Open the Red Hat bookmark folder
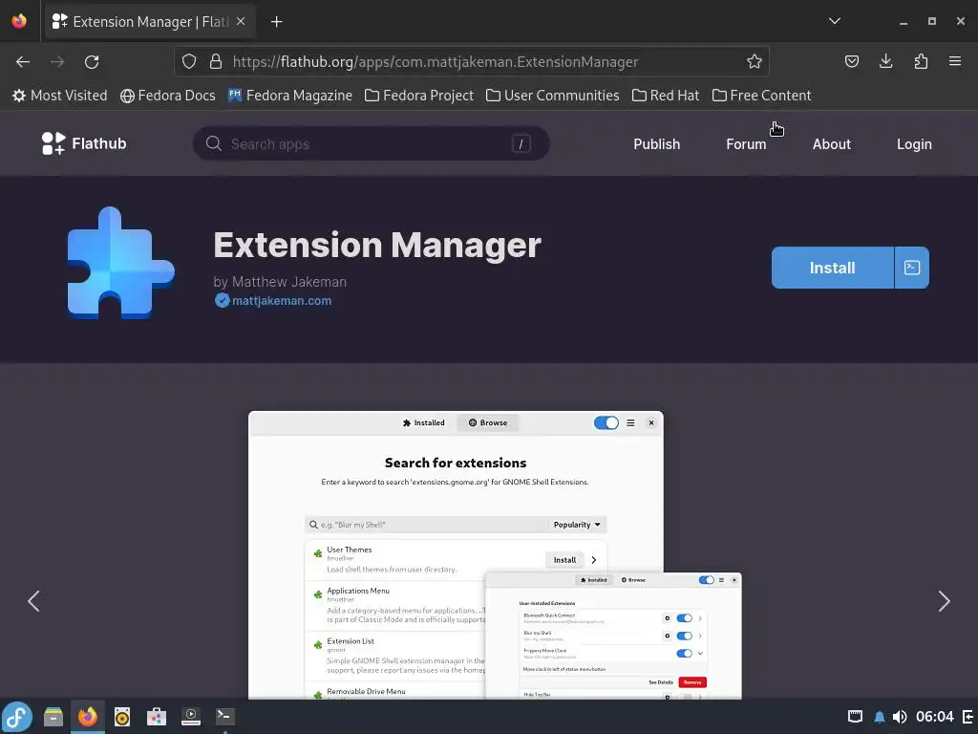 (666, 96)
